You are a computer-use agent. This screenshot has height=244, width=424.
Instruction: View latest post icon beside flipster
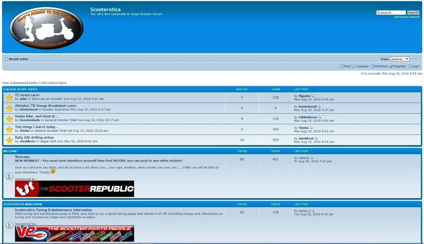click(x=313, y=96)
